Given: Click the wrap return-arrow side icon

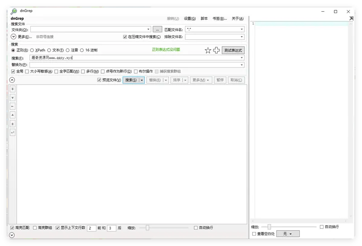Looking at the screenshot, I should tap(13, 132).
